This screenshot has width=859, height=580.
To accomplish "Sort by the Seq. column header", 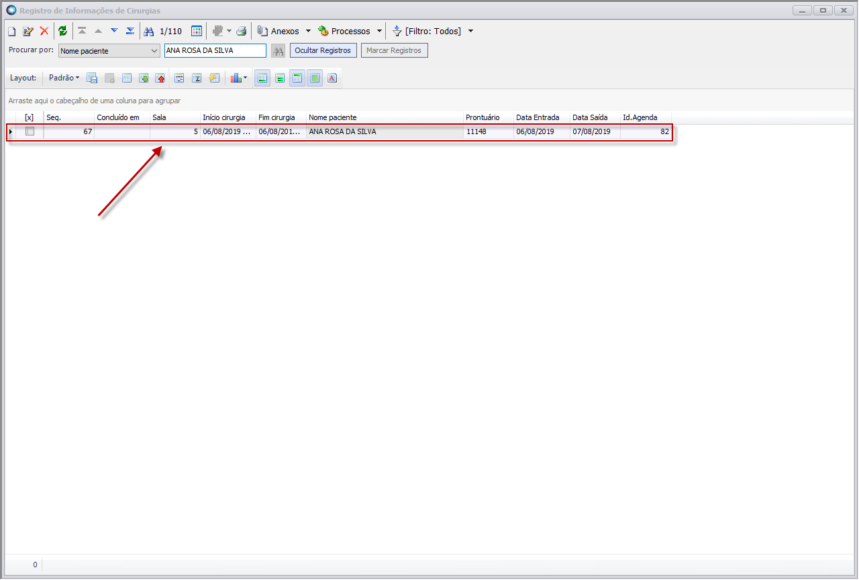I will 69,117.
